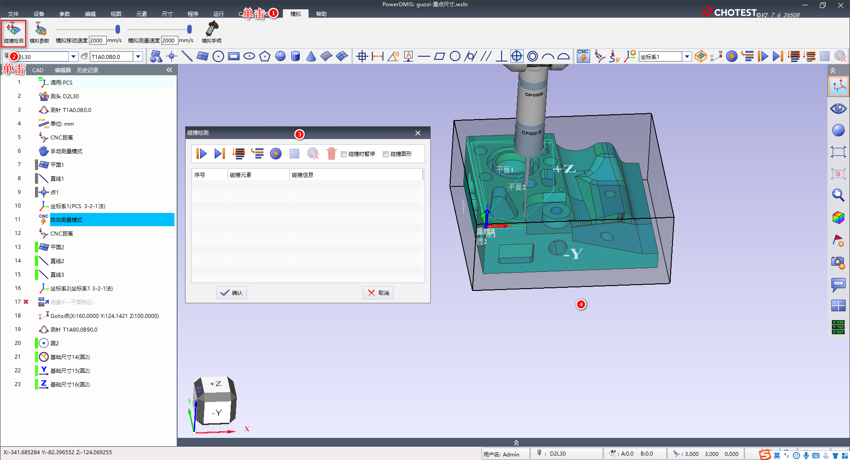
Task: Delete collision results with the trash icon
Action: click(331, 154)
